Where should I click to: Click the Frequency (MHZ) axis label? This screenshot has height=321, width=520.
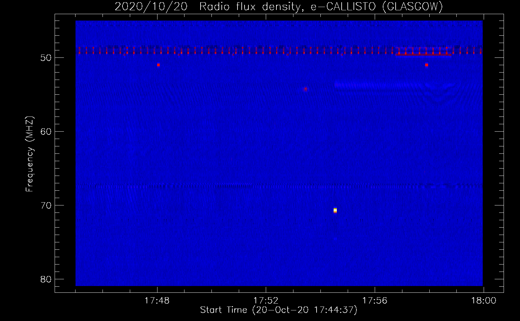[30, 154]
